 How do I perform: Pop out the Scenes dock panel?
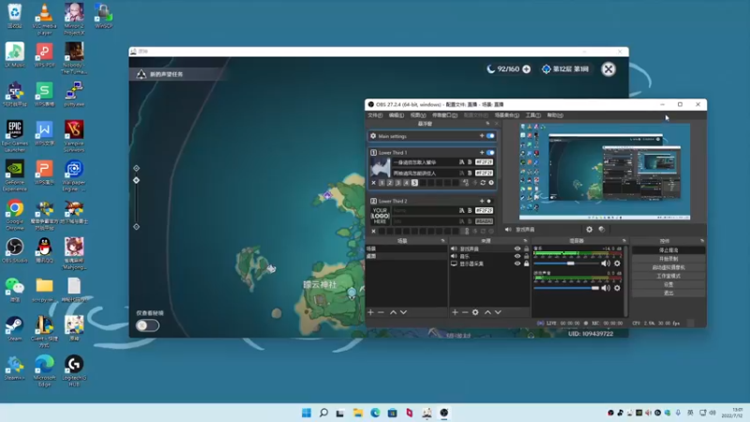442,241
